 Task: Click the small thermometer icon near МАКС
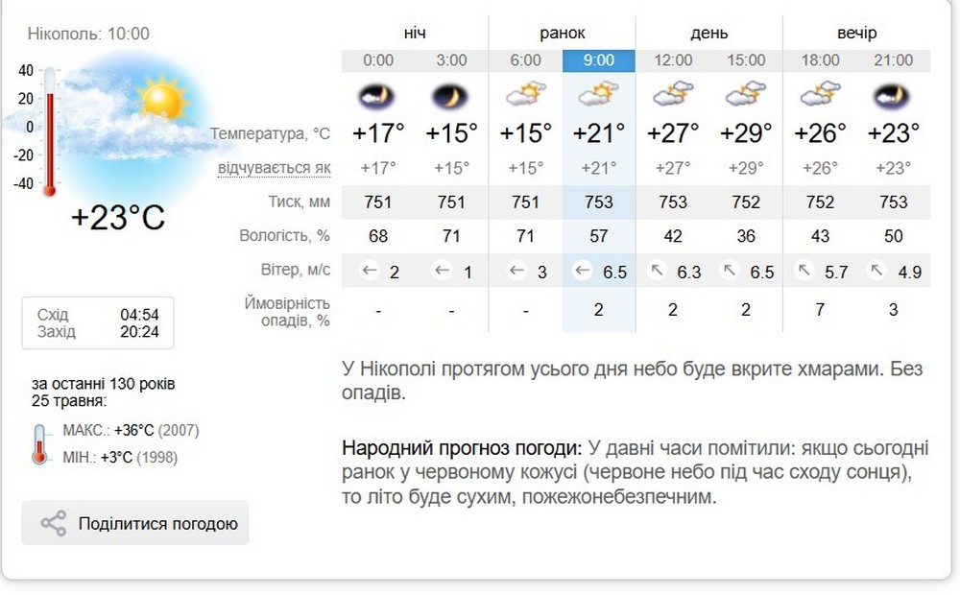click(x=39, y=443)
